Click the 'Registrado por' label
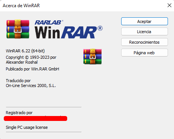The width and height of the screenshot is (174, 139). click(19, 113)
